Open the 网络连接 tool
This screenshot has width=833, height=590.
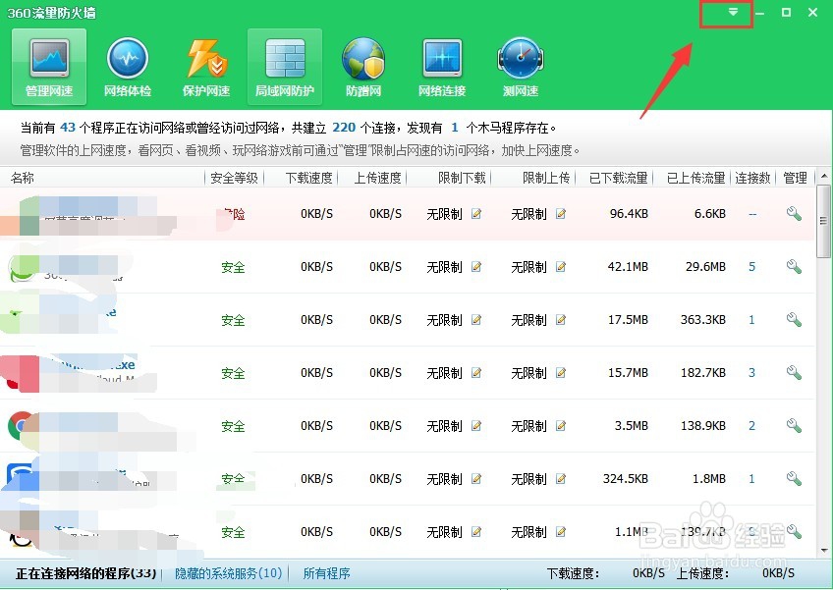[442, 67]
